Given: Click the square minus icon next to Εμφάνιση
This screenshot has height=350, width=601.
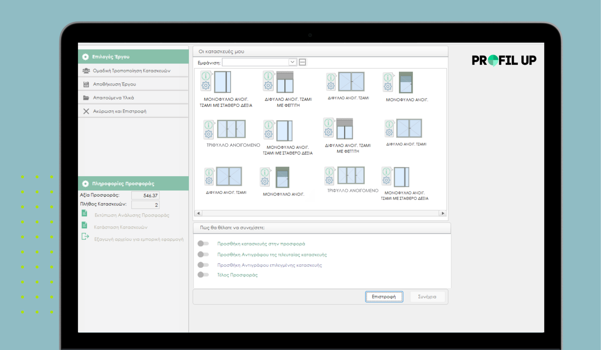Looking at the screenshot, I should (x=302, y=62).
